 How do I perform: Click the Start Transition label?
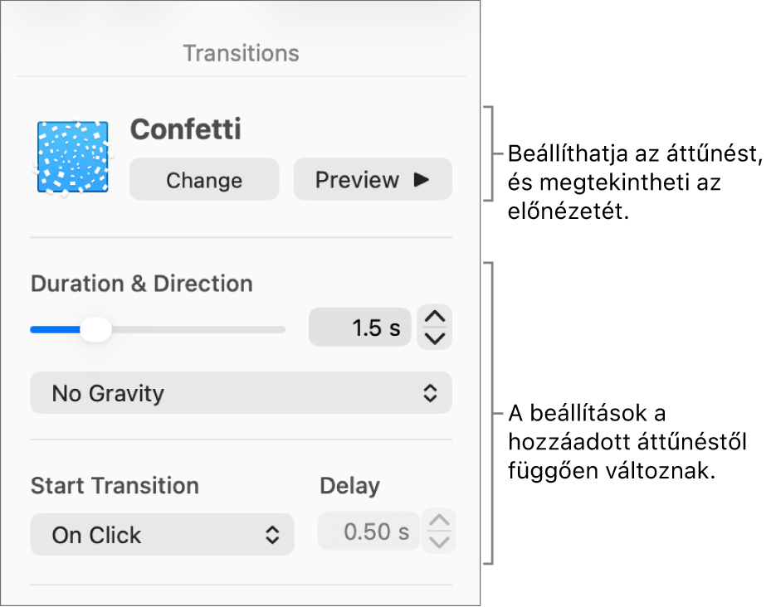[x=115, y=486]
